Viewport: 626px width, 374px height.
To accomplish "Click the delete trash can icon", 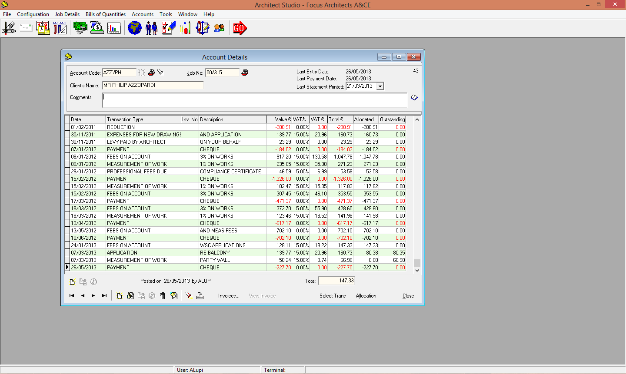I will (163, 296).
